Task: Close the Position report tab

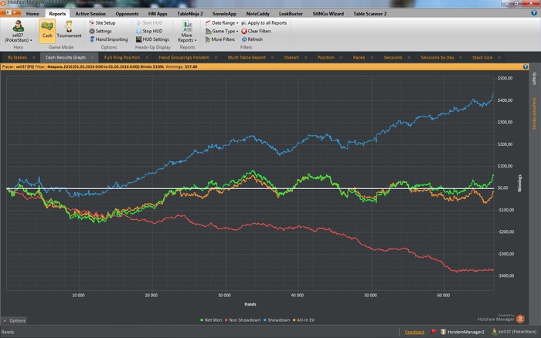Action: coord(341,58)
